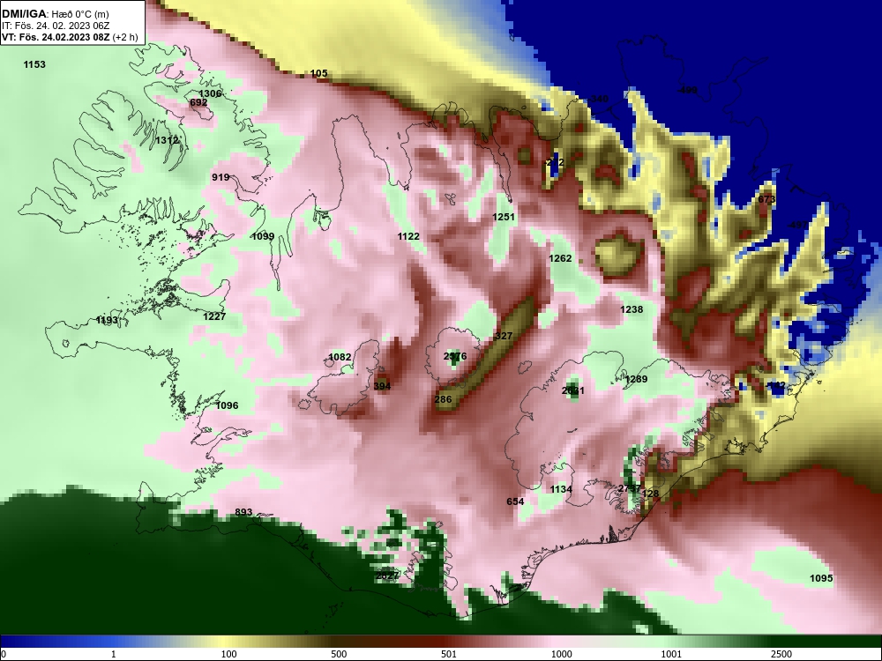Click the legend label 2500
Screen dimensions: 882x661
781,654
